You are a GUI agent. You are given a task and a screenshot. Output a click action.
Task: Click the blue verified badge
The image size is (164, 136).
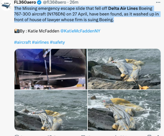(39, 2)
